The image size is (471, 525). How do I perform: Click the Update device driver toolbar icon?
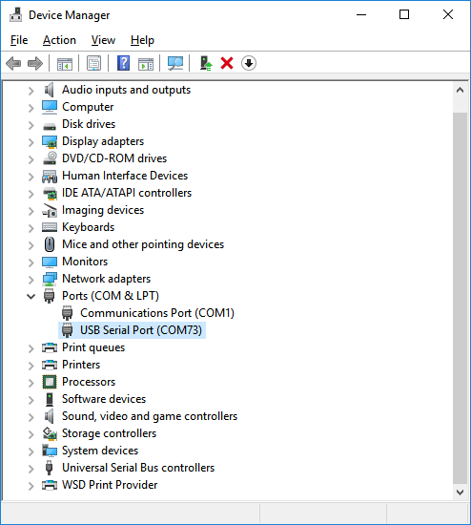click(206, 63)
